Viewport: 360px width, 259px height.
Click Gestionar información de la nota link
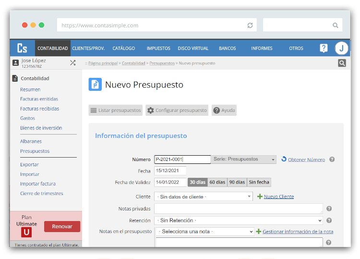click(298, 232)
